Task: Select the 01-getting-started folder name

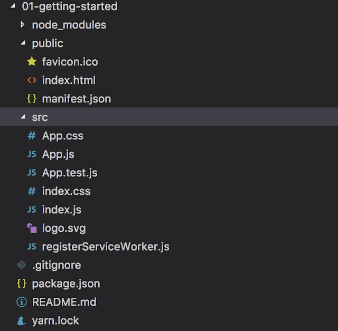Action: coord(70,6)
